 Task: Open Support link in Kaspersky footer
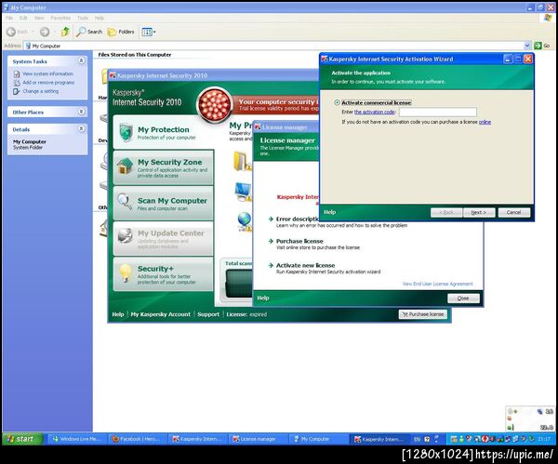[208, 314]
